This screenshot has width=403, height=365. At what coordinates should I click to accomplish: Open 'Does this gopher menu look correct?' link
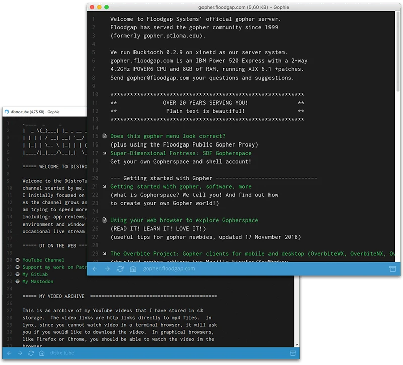(168, 136)
